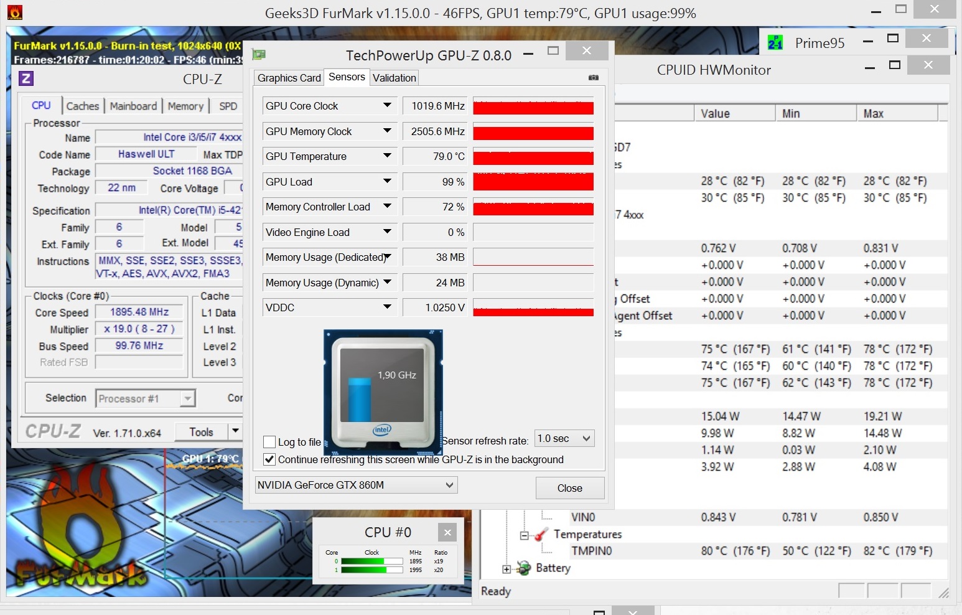Open the GPU Load sensor dropdown
This screenshot has height=615, width=962.
387,182
